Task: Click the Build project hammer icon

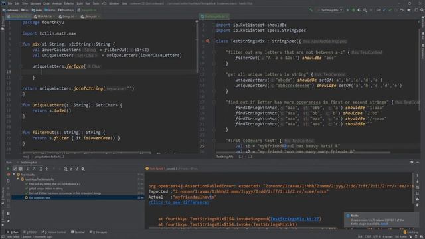Action: click(x=311, y=10)
